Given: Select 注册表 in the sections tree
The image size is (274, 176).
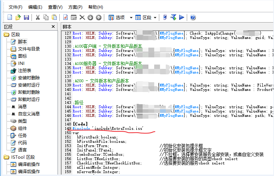Looking at the screenshot, I should click(x=25, y=70).
